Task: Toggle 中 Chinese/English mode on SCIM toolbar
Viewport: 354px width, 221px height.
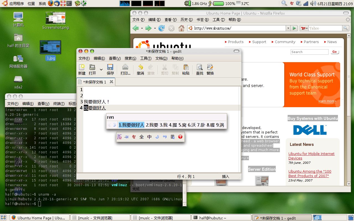Action: [149, 137]
